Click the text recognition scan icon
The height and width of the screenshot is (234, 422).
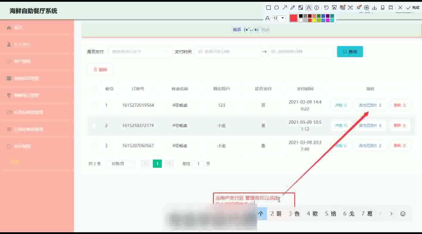click(x=350, y=8)
